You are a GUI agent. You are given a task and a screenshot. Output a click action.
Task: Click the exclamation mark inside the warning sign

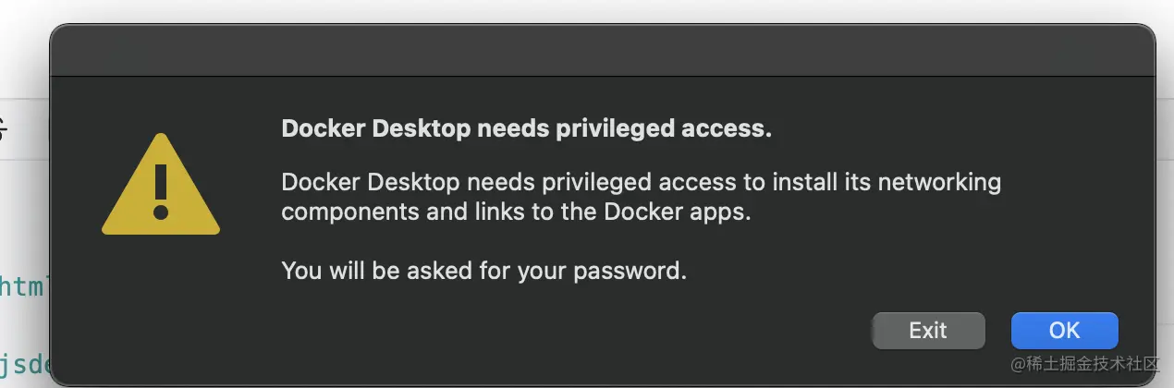tap(161, 191)
